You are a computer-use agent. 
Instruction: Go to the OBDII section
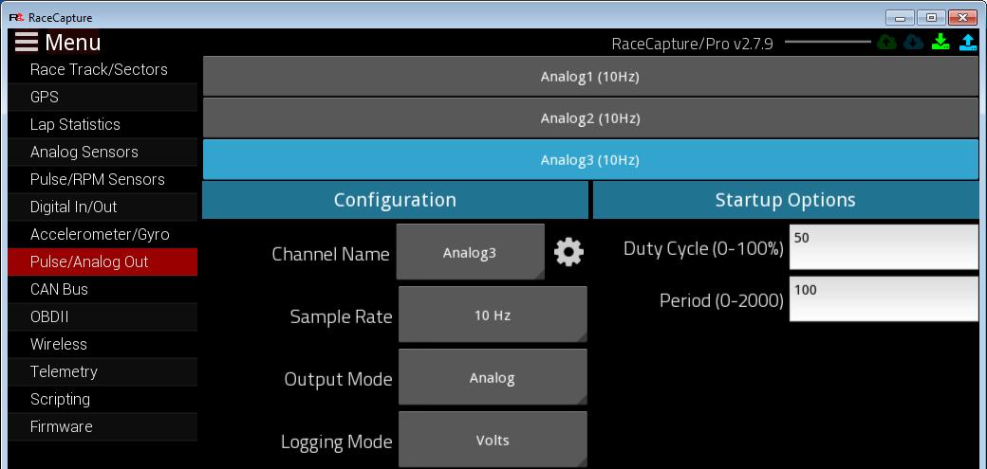click(x=102, y=316)
